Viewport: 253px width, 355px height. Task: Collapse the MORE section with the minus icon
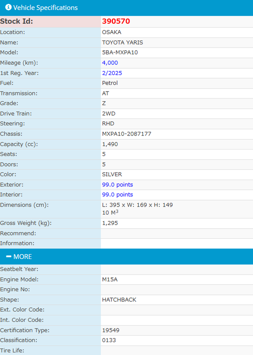point(9,256)
